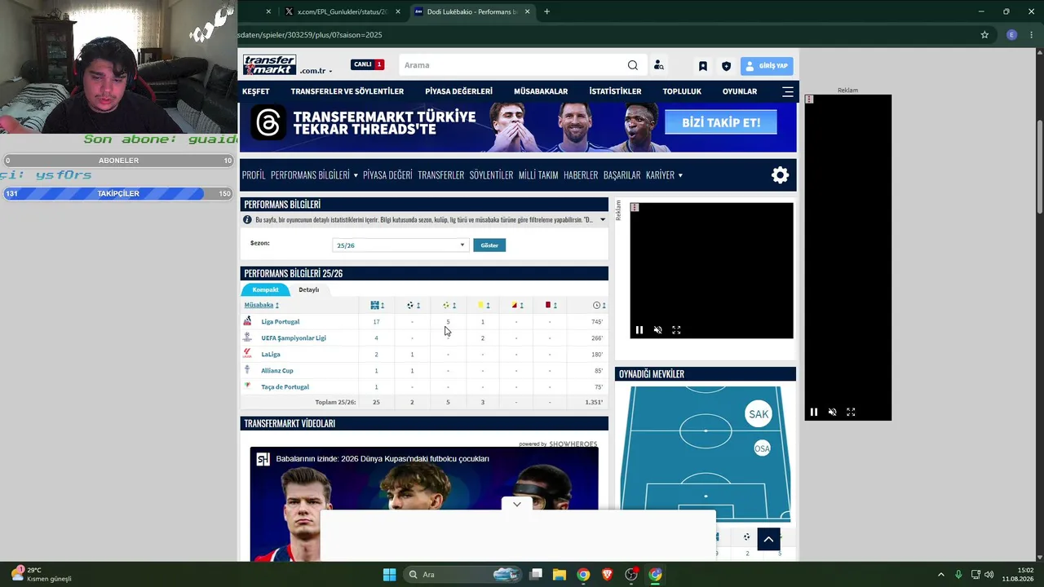Image resolution: width=1044 pixels, height=587 pixels.
Task: Open the Keşfet main menu
Action: click(255, 91)
